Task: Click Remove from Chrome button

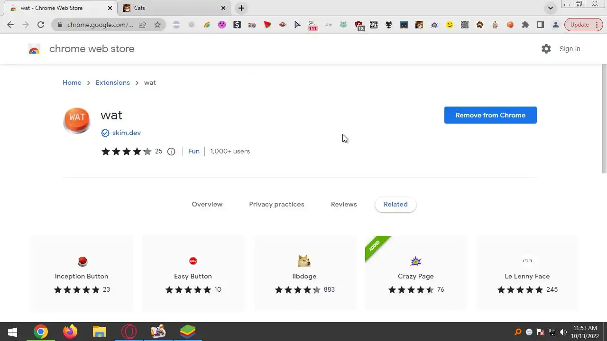Action: point(490,115)
